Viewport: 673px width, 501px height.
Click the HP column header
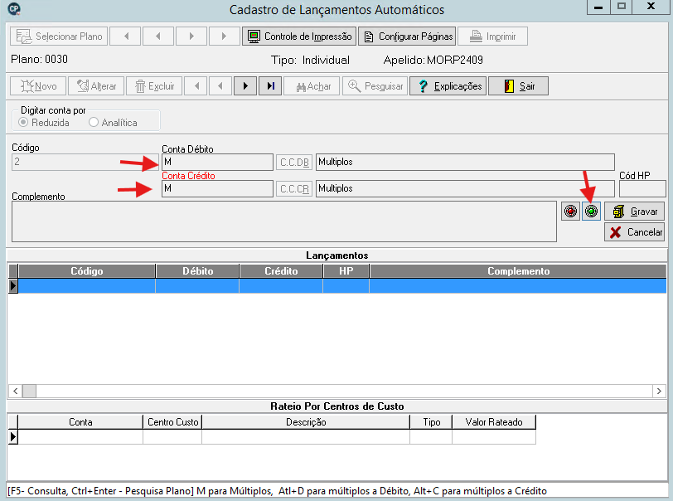[346, 271]
